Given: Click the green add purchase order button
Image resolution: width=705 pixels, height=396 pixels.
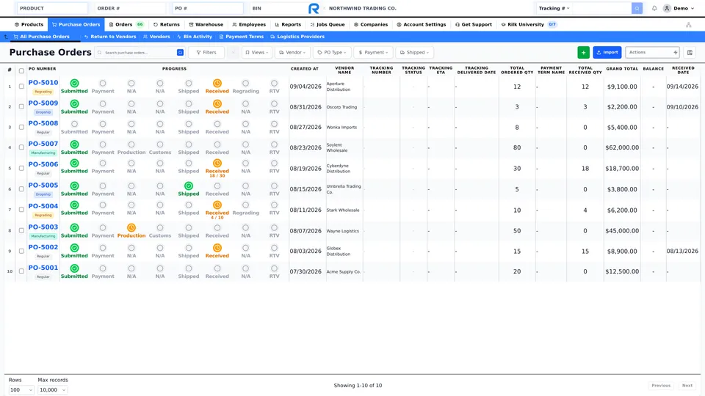Looking at the screenshot, I should click(x=583, y=53).
